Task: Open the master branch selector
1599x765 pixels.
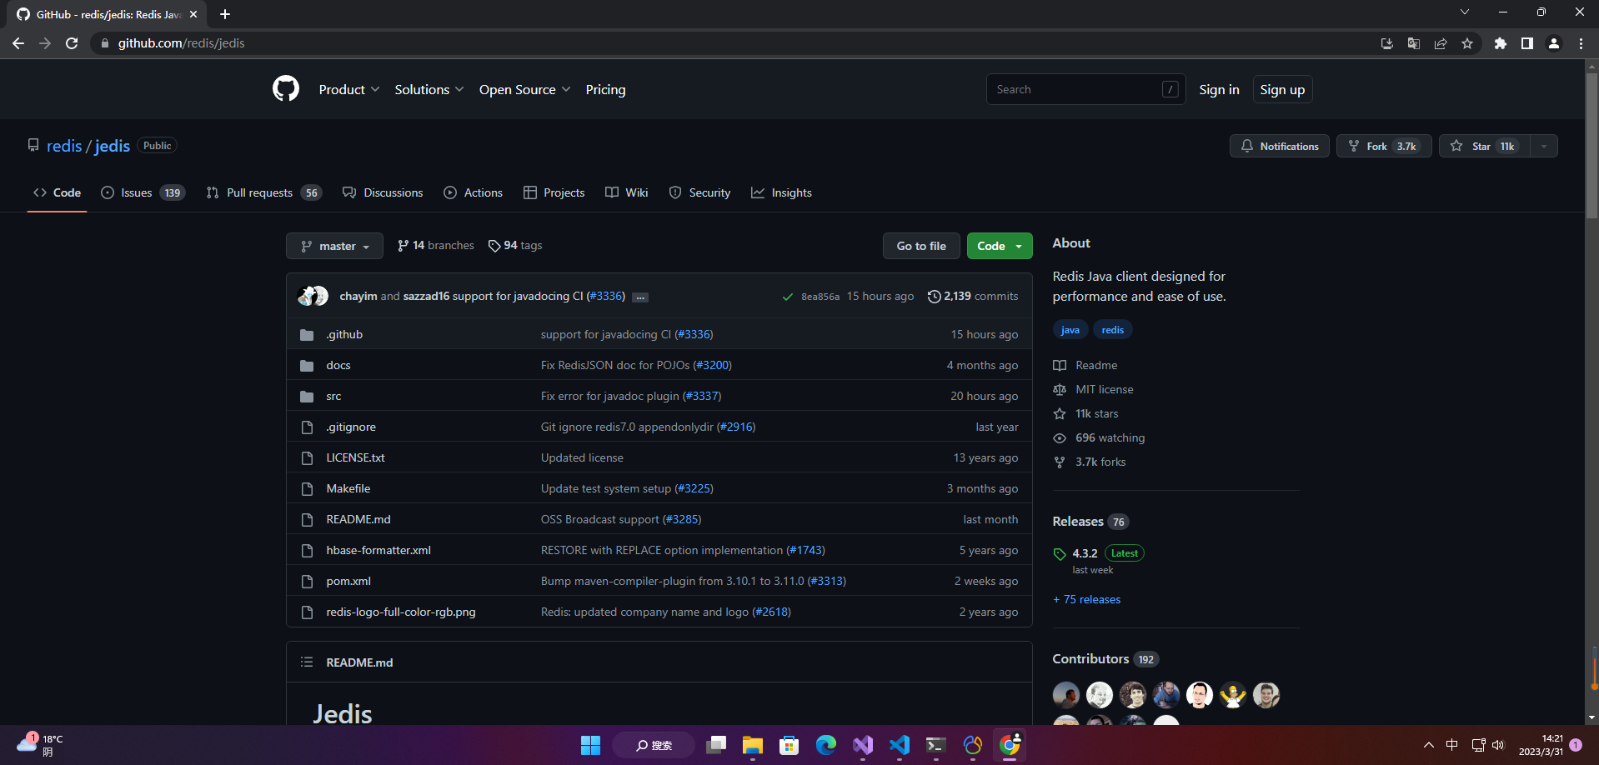Action: pyautogui.click(x=334, y=246)
